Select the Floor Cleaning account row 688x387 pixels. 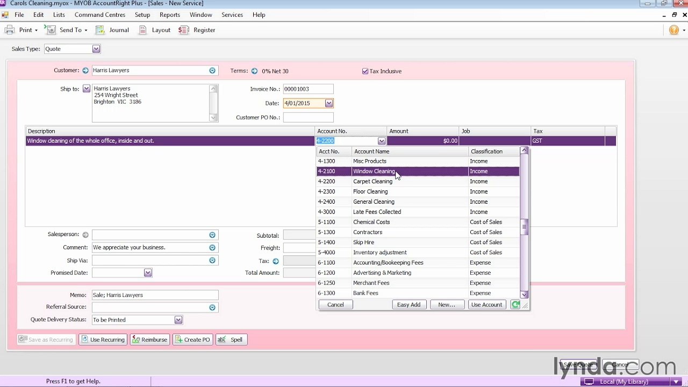click(418, 192)
